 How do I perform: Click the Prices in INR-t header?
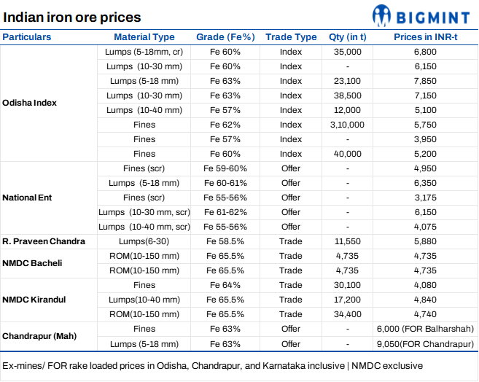coord(424,37)
